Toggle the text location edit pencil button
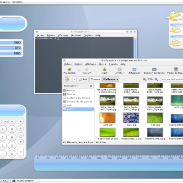This screenshot has height=183, width=183. pos(67,79)
